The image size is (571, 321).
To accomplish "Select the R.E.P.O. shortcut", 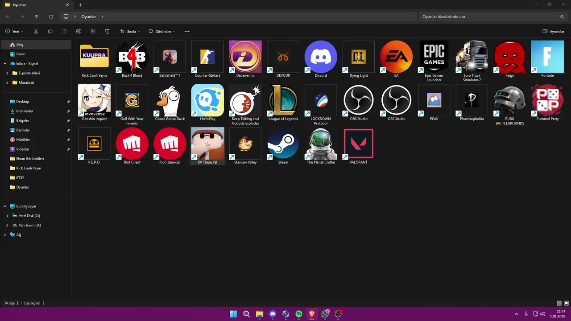I will click(x=94, y=144).
